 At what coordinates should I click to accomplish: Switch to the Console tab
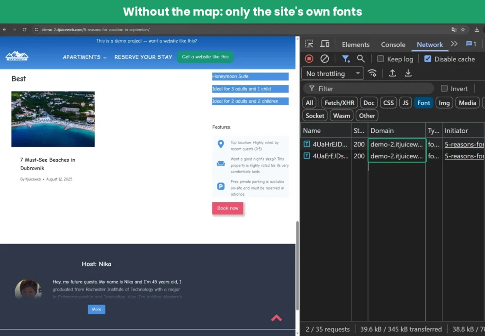(393, 45)
